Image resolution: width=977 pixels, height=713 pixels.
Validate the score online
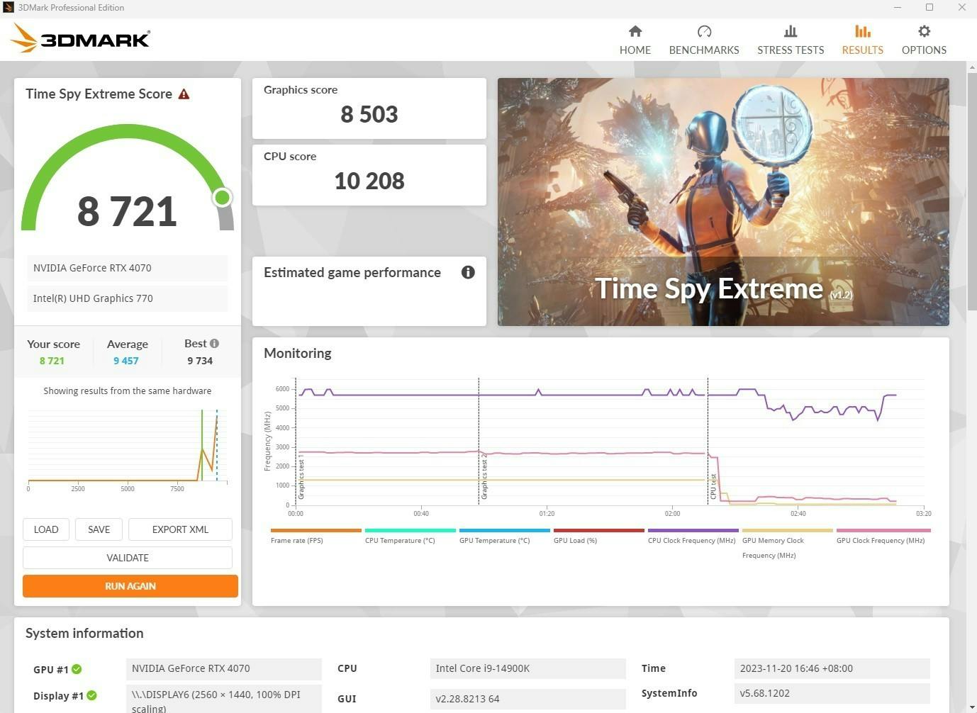click(128, 558)
